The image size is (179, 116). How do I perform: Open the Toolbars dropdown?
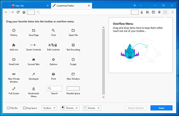coord(49,108)
